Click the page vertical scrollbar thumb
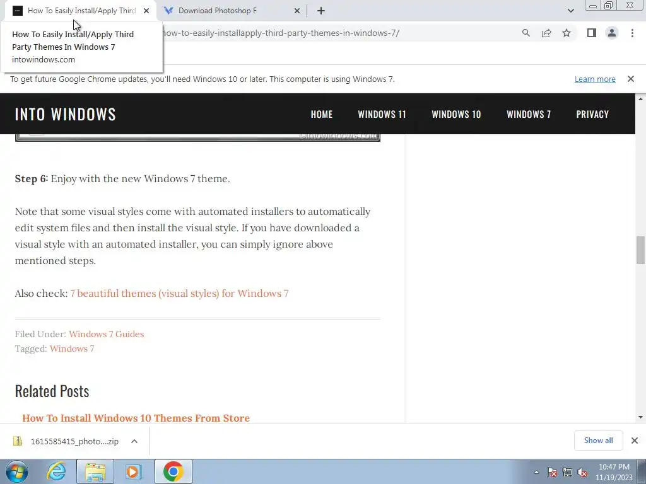 click(x=640, y=250)
